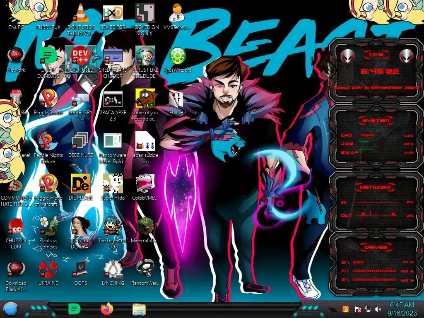
Task: Click the DRIVES widget header
Action: point(376,247)
